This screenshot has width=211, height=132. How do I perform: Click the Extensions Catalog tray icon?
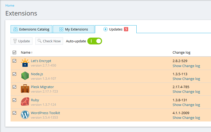pyautogui.click(x=16, y=29)
